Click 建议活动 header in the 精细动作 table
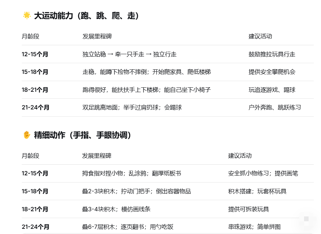This screenshot has width=321, height=234. 240,156
